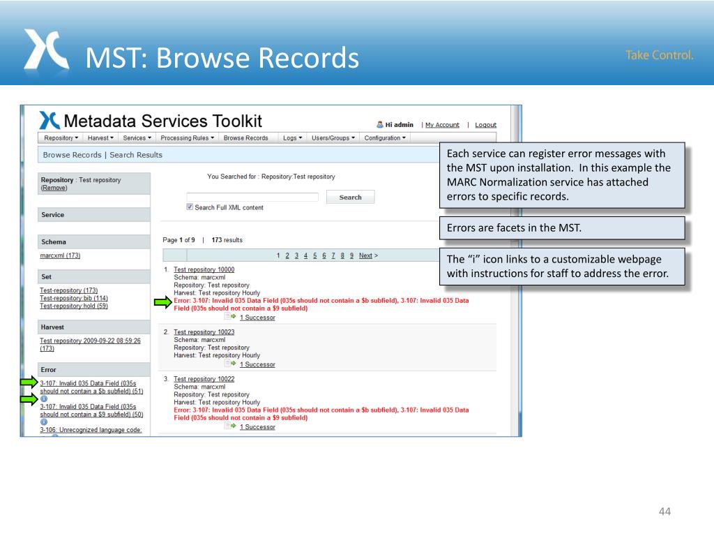Expand the Configuration menu
The width and height of the screenshot is (714, 536).
point(385,138)
